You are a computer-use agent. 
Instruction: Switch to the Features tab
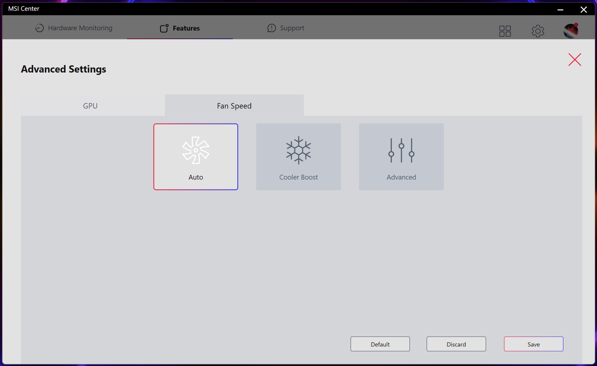pyautogui.click(x=180, y=28)
